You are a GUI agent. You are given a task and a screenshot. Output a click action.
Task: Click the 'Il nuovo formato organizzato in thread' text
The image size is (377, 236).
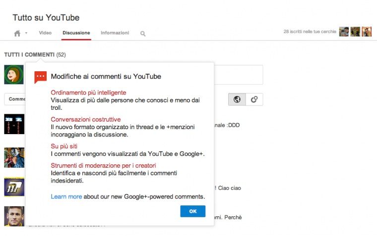123,131
